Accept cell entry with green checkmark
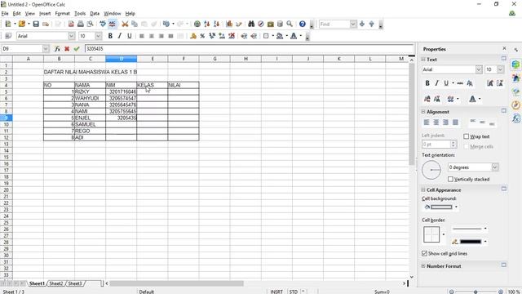The image size is (522, 294). click(77, 49)
